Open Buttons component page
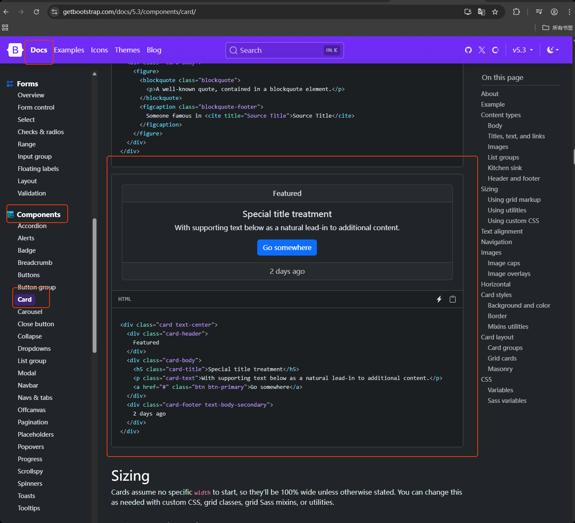The image size is (575, 523). 29,275
